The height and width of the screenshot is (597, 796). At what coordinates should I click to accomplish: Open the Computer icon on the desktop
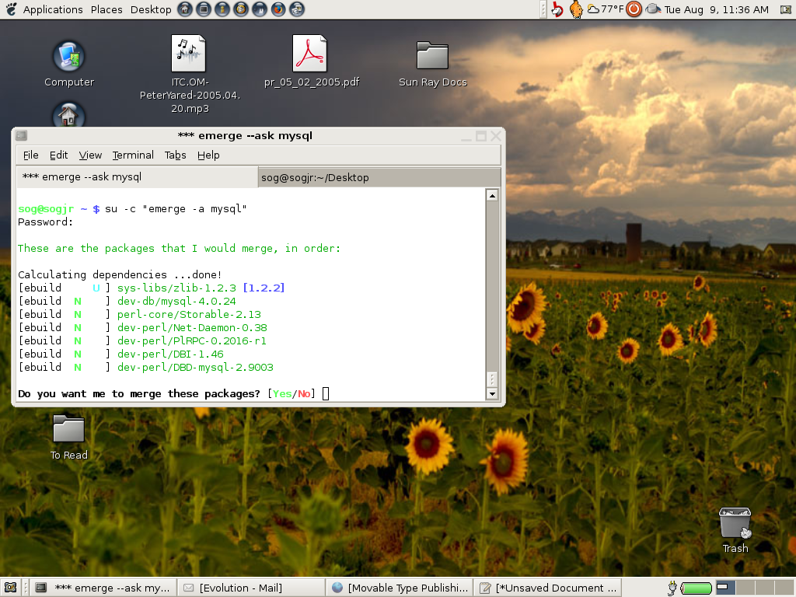[68, 54]
